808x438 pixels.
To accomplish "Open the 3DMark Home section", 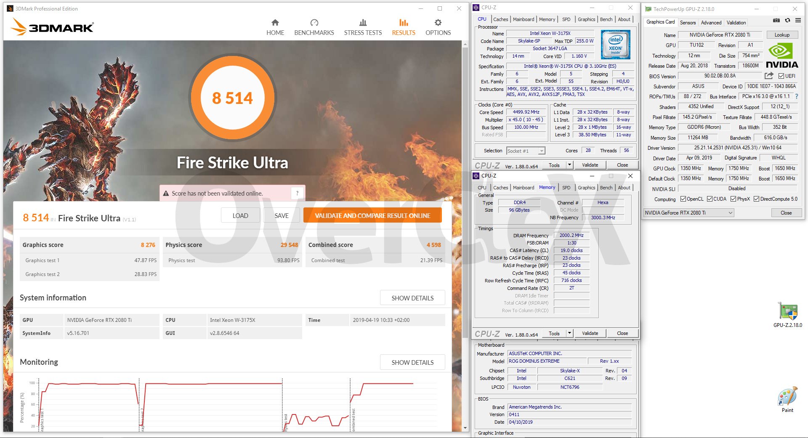I will pos(275,27).
